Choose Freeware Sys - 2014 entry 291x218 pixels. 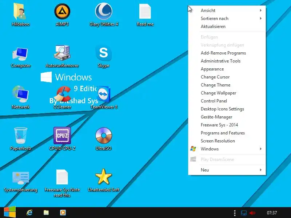227,125
